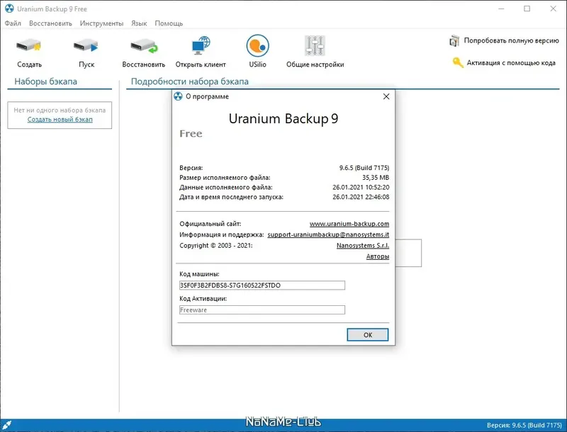Click status bar version text Версия: 9.6.5
The width and height of the screenshot is (567, 432).
click(524, 425)
